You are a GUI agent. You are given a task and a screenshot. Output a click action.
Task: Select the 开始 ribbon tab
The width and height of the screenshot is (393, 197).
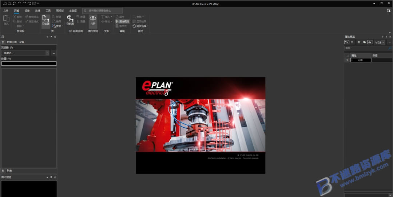pos(16,11)
